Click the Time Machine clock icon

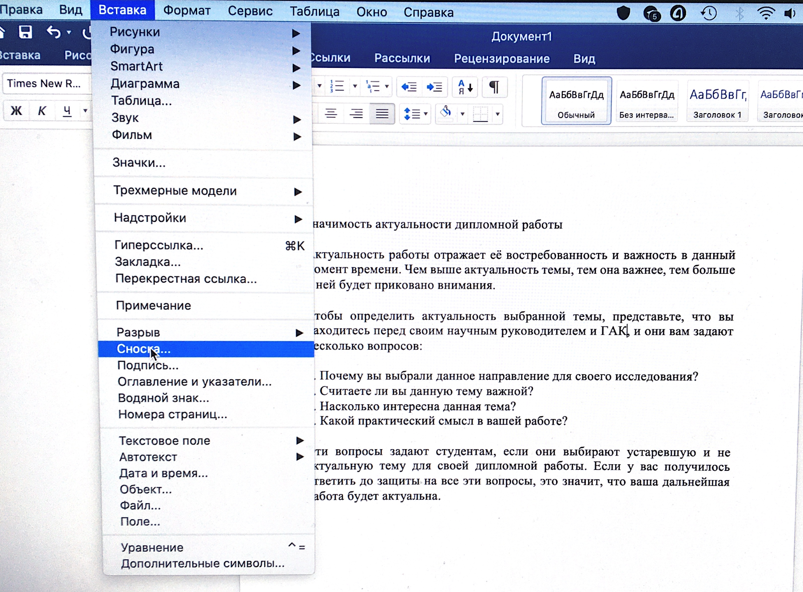pyautogui.click(x=709, y=13)
